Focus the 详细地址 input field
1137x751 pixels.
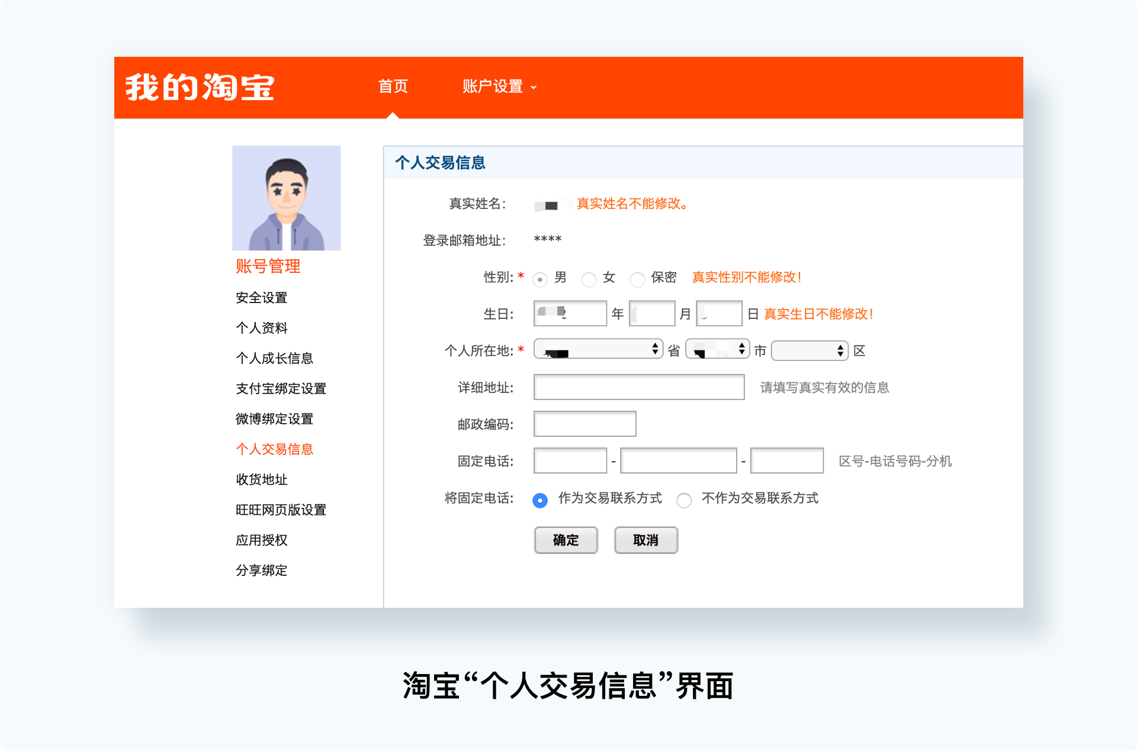(639, 387)
